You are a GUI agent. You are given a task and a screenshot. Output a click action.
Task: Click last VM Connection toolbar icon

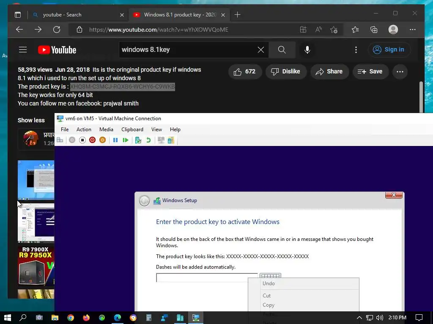pyautogui.click(x=171, y=140)
